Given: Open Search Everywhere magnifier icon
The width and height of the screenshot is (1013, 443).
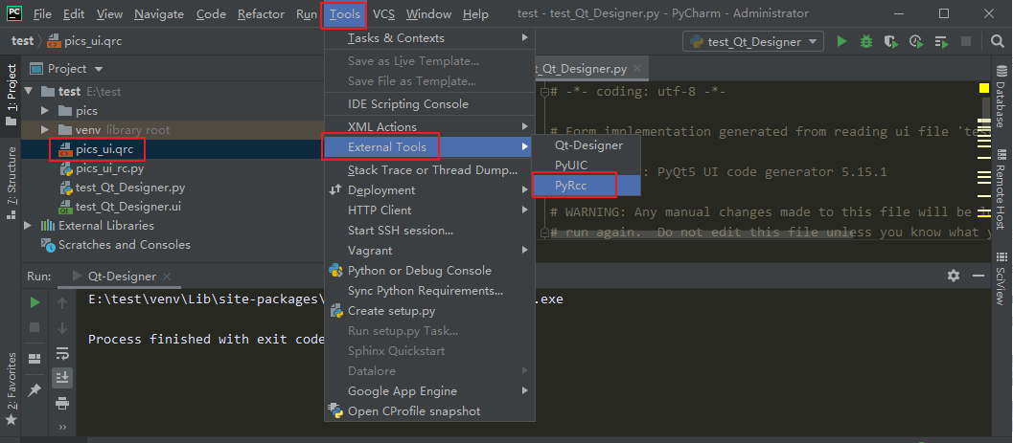Looking at the screenshot, I should 998,42.
